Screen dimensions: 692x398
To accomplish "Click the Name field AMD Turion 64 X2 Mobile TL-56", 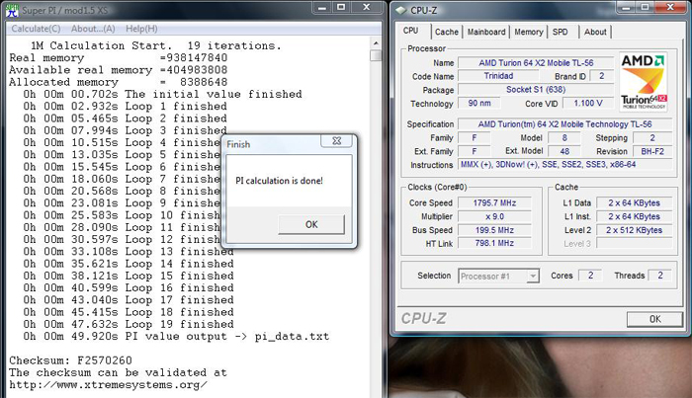I will pos(536,63).
